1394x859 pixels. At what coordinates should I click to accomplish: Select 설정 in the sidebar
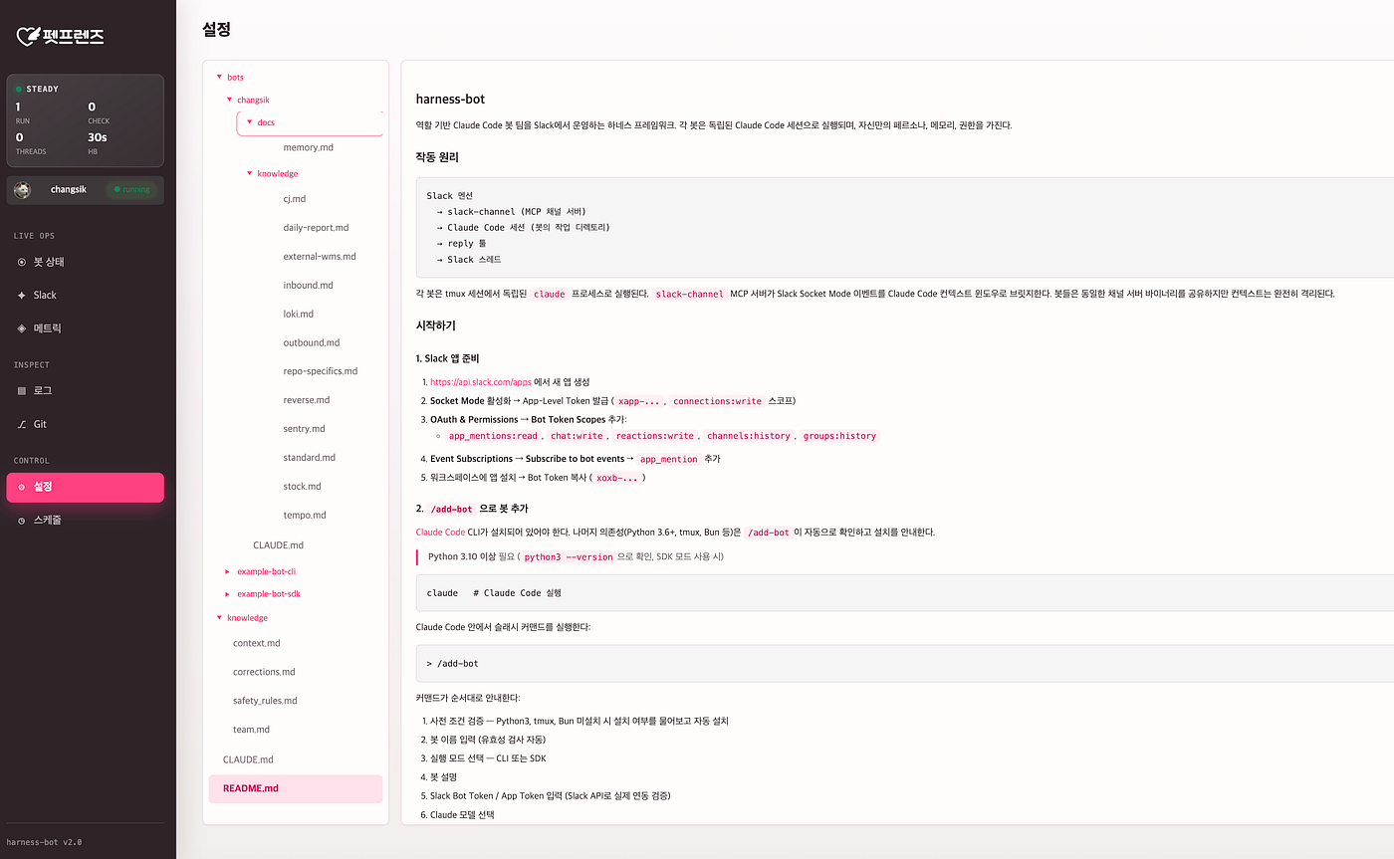tap(85, 487)
